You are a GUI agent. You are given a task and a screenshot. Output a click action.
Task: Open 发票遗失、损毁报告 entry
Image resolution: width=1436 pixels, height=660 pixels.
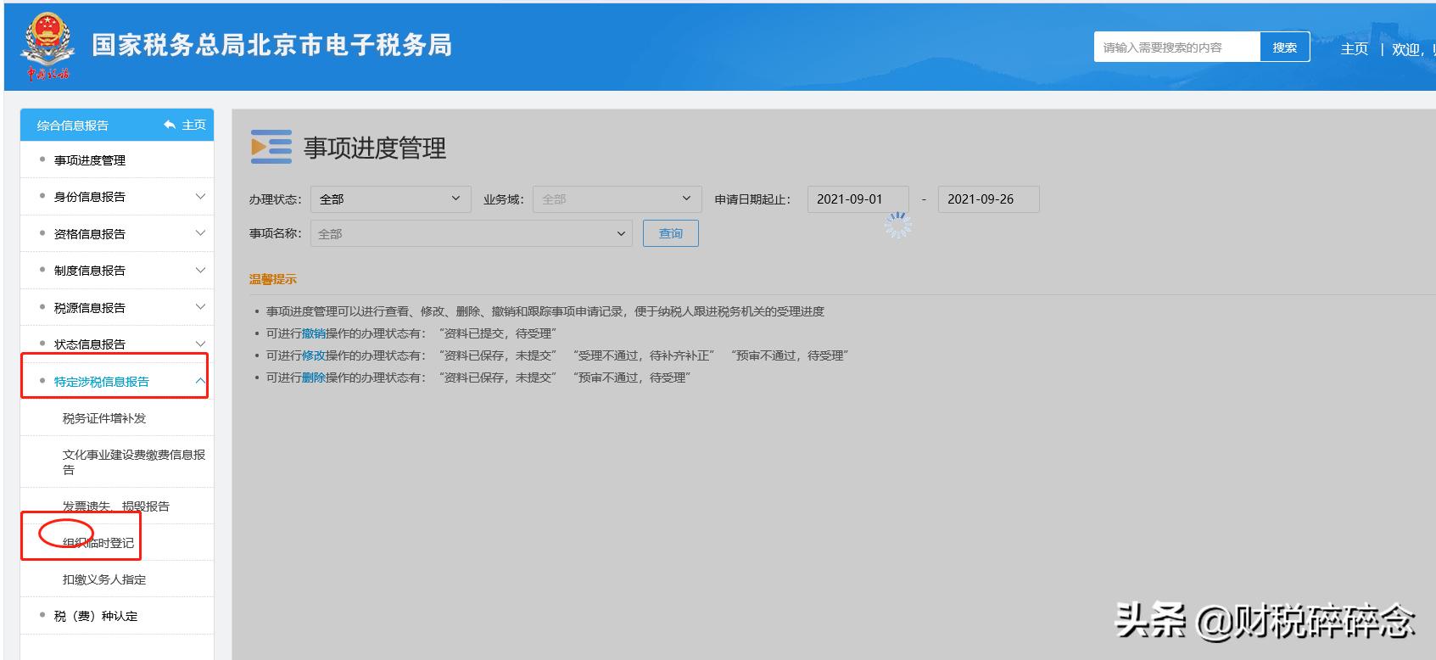click(116, 506)
